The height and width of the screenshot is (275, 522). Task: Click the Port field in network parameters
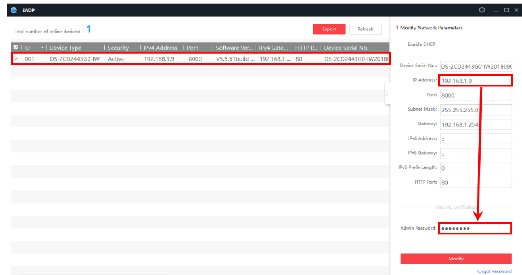point(476,95)
